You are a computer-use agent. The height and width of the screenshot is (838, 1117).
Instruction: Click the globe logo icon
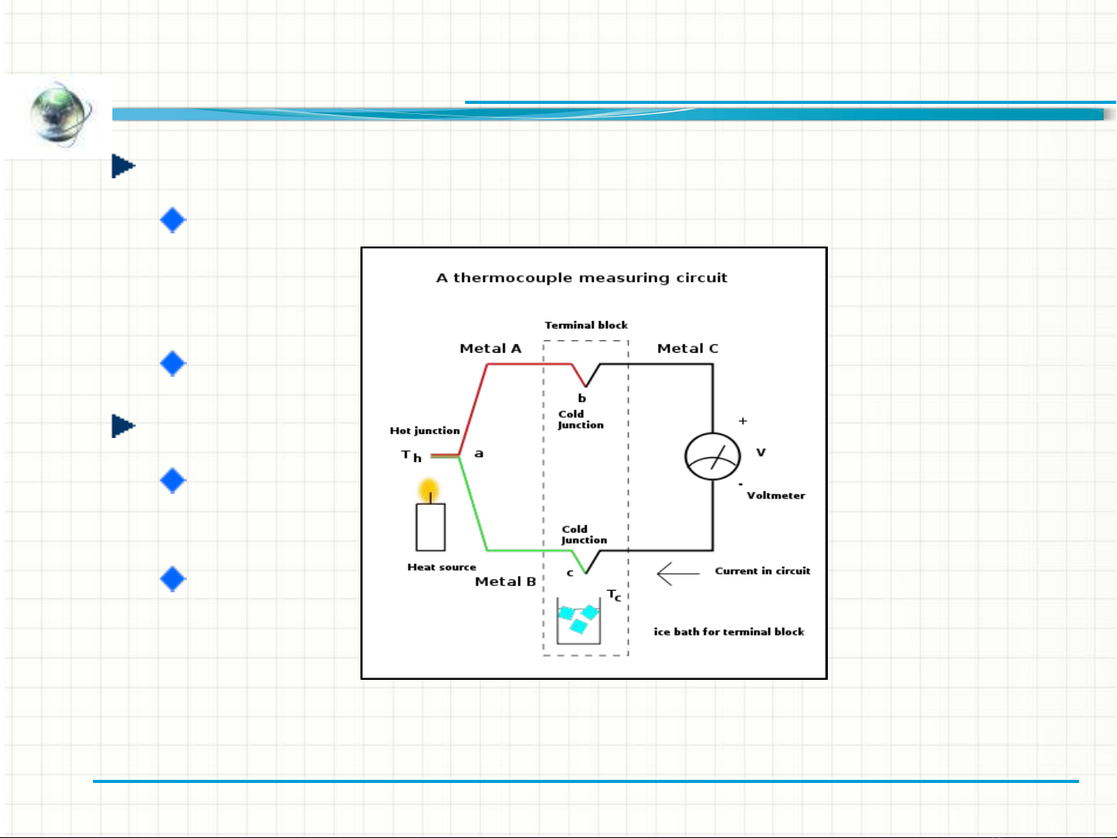(x=60, y=114)
